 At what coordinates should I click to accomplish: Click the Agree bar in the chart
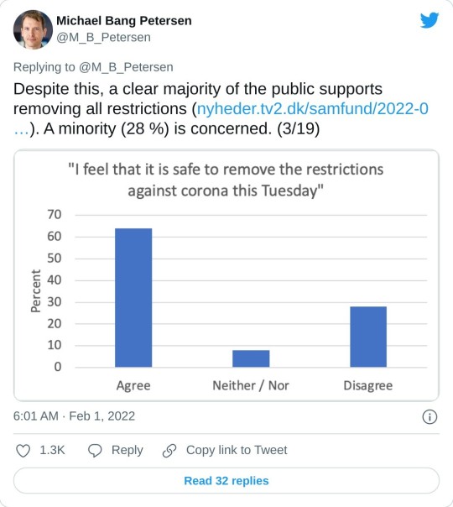[133, 297]
